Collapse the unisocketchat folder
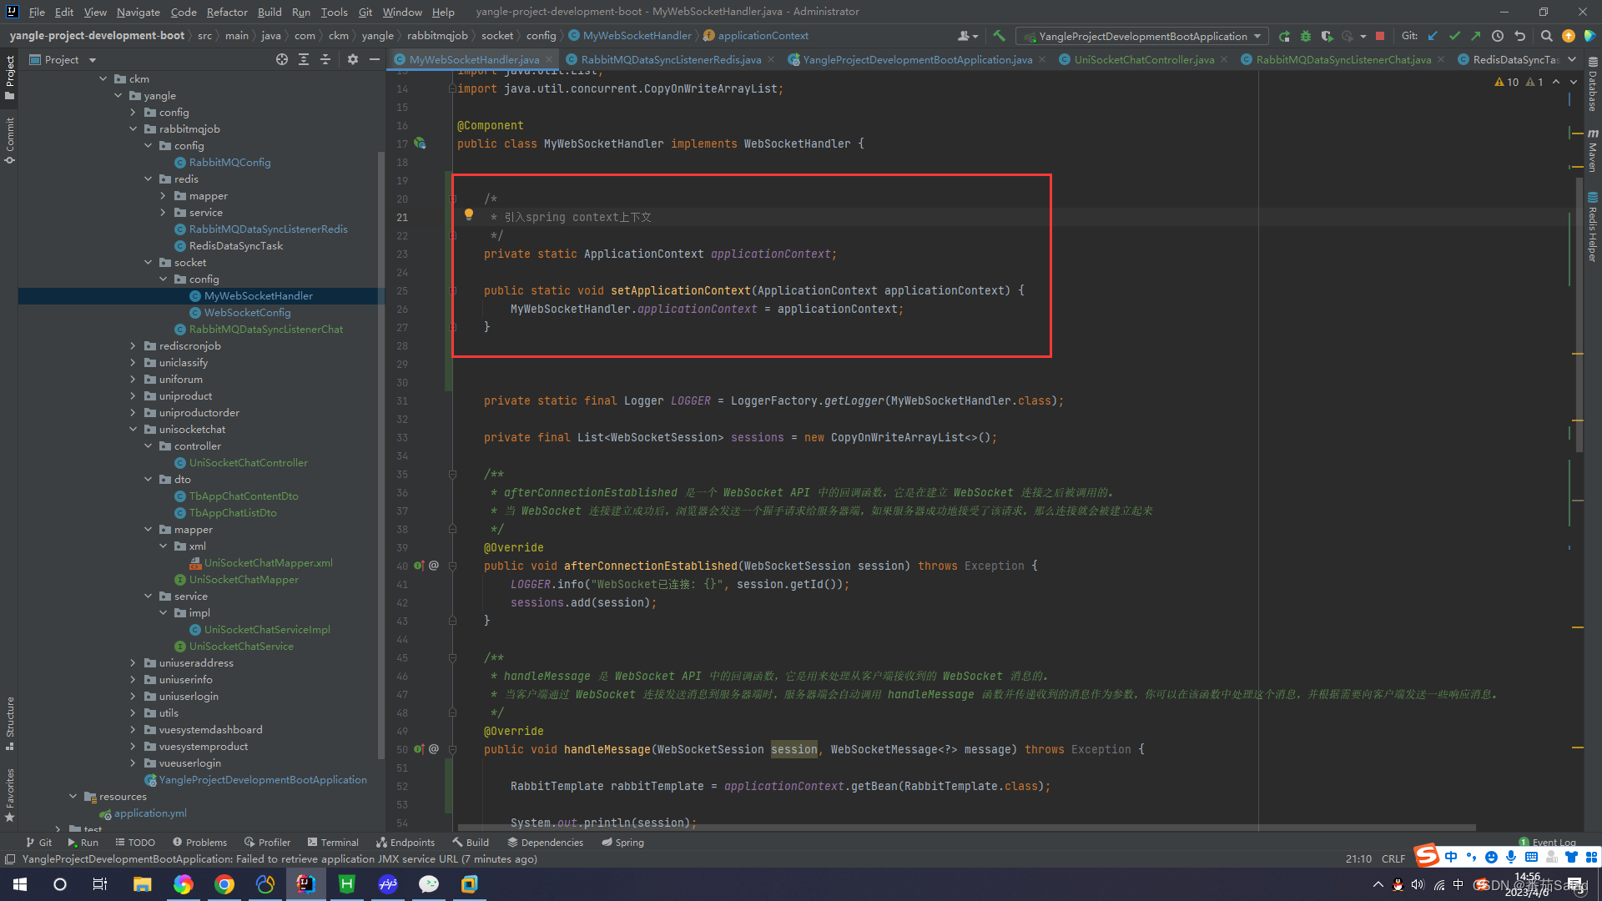The width and height of the screenshot is (1602, 901). click(133, 430)
